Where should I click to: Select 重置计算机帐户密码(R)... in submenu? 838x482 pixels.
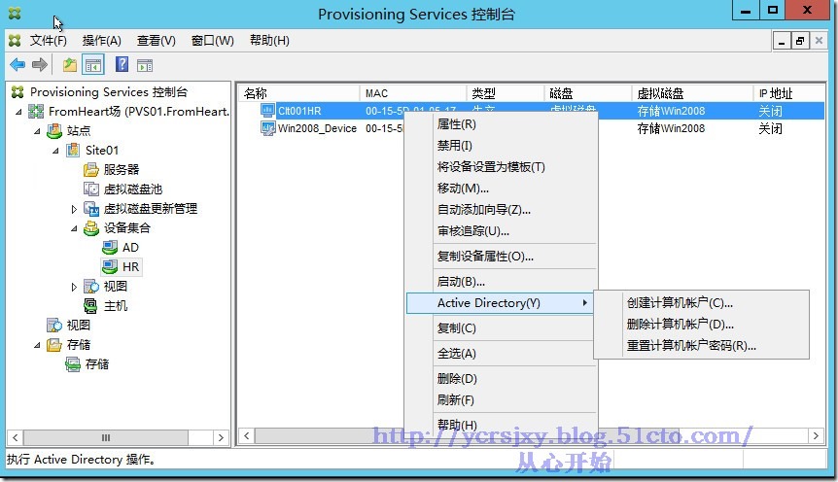701,346
